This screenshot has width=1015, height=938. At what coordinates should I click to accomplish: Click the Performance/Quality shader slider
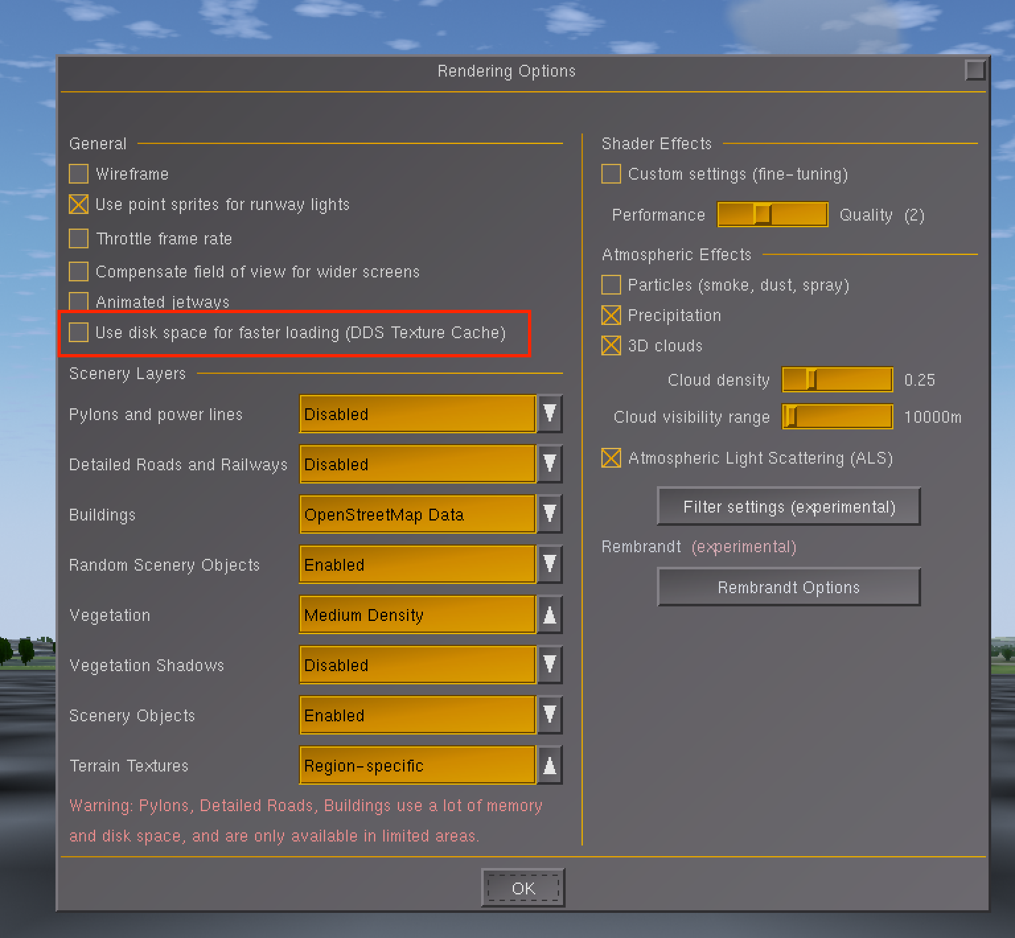pos(772,215)
